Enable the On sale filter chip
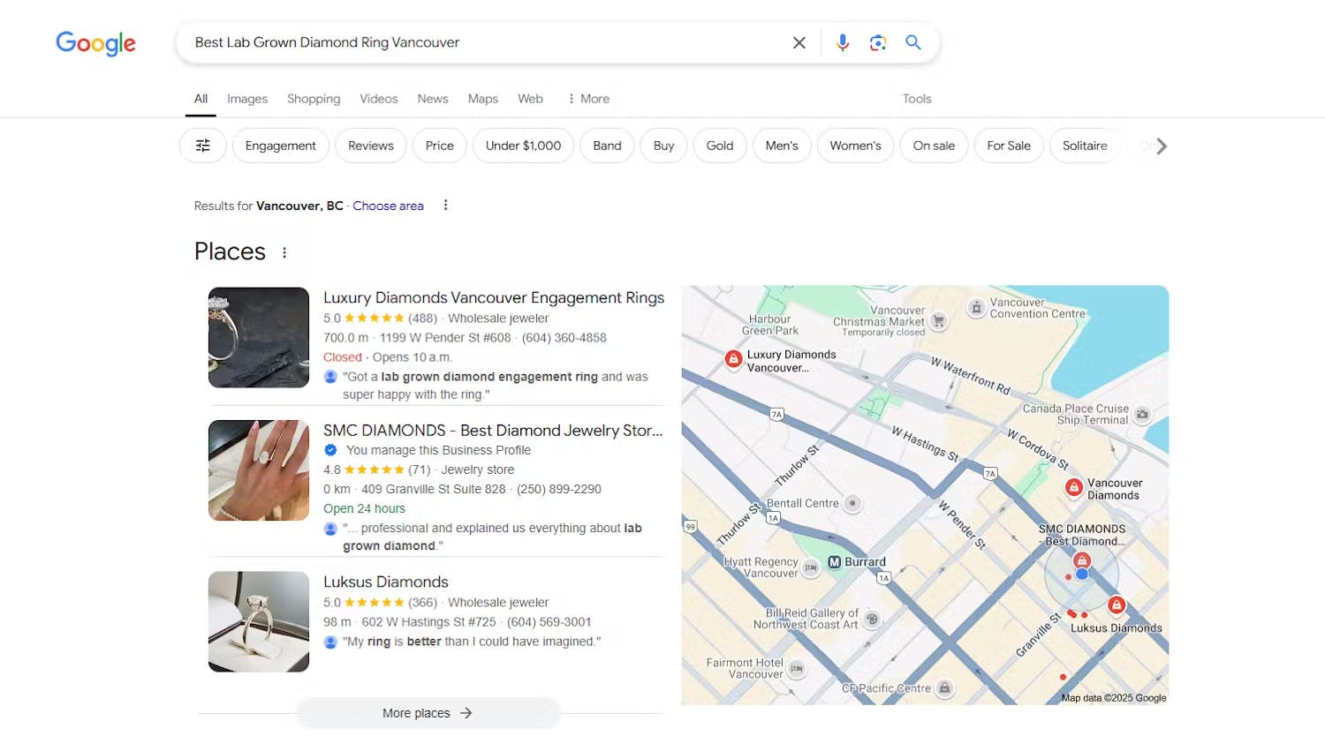The height and width of the screenshot is (736, 1325). pyautogui.click(x=934, y=146)
